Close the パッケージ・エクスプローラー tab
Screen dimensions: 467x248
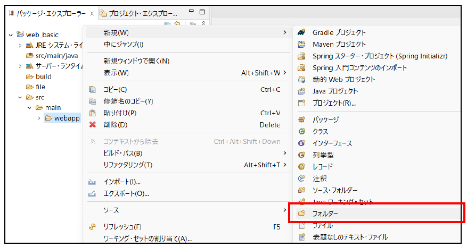[x=92, y=13]
